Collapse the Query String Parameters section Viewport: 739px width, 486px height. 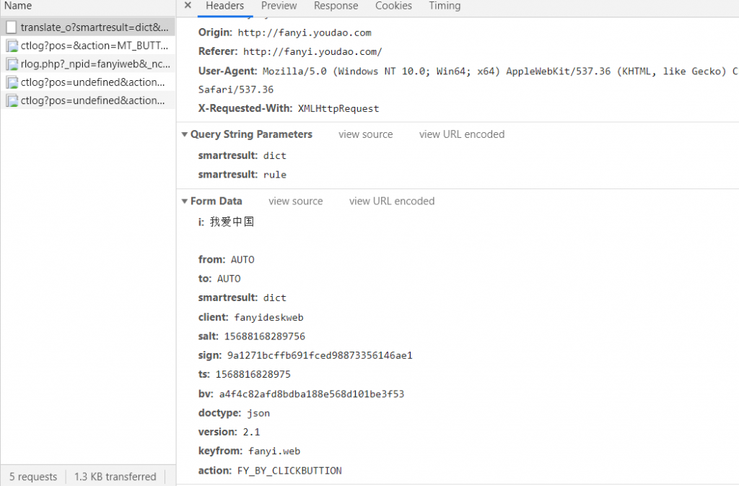click(x=184, y=135)
